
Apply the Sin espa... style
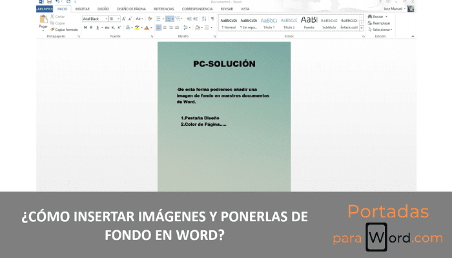[249, 23]
